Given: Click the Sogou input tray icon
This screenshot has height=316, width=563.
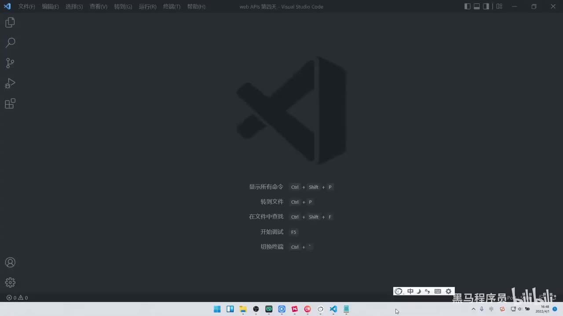Looking at the screenshot, I should 502,309.
